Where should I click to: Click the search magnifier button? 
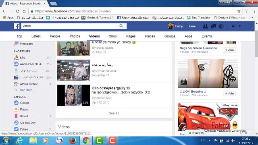121,26
